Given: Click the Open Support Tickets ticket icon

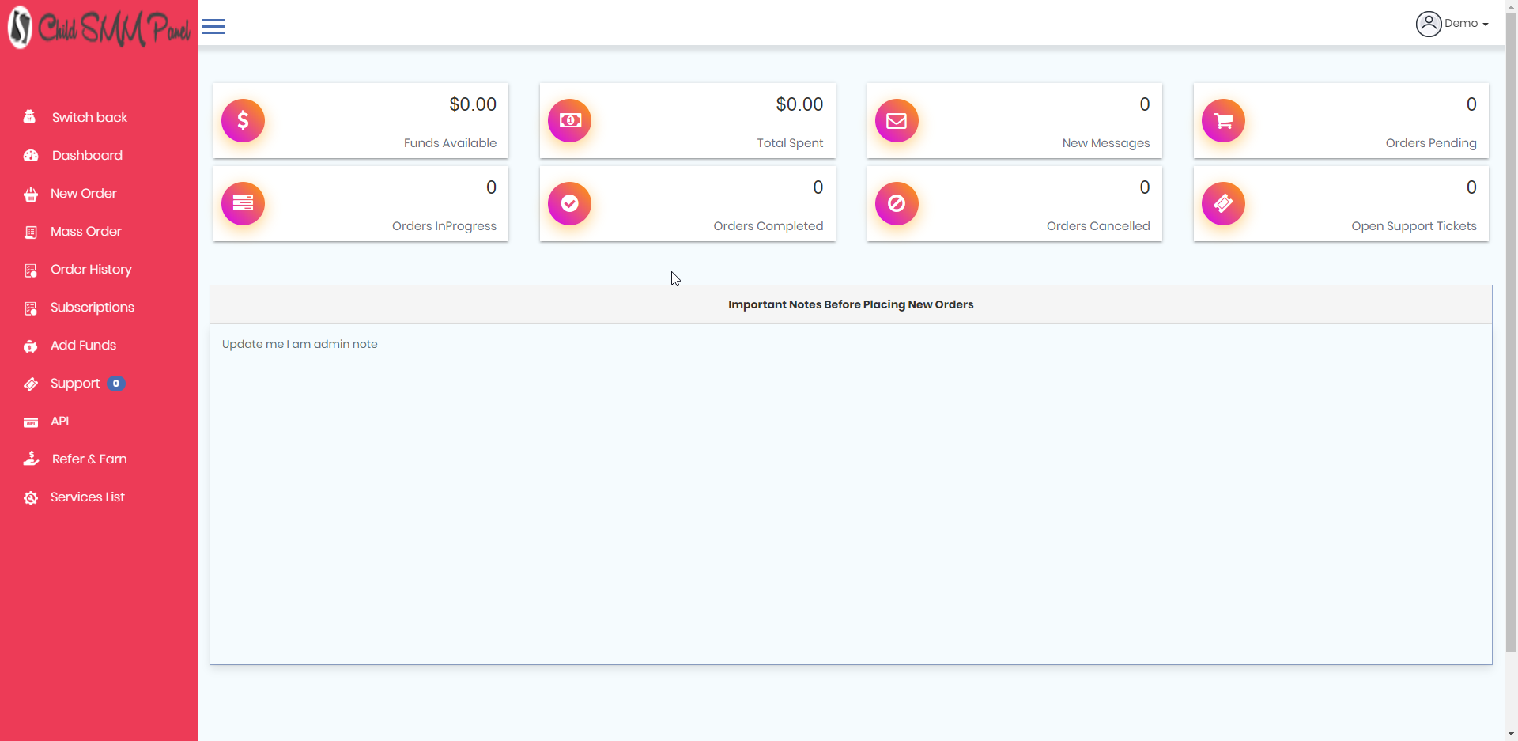Looking at the screenshot, I should pyautogui.click(x=1223, y=203).
